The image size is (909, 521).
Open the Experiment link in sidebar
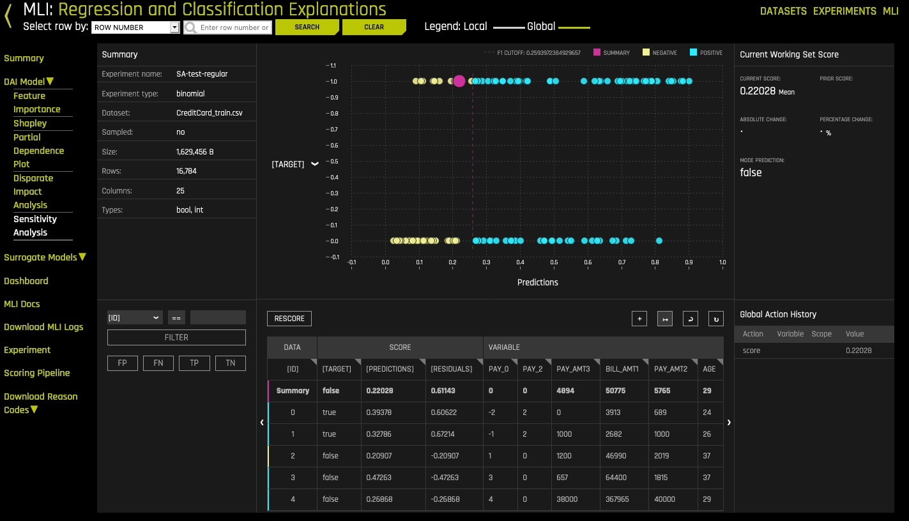pos(27,350)
